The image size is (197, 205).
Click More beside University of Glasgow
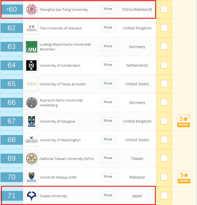click(x=108, y=121)
